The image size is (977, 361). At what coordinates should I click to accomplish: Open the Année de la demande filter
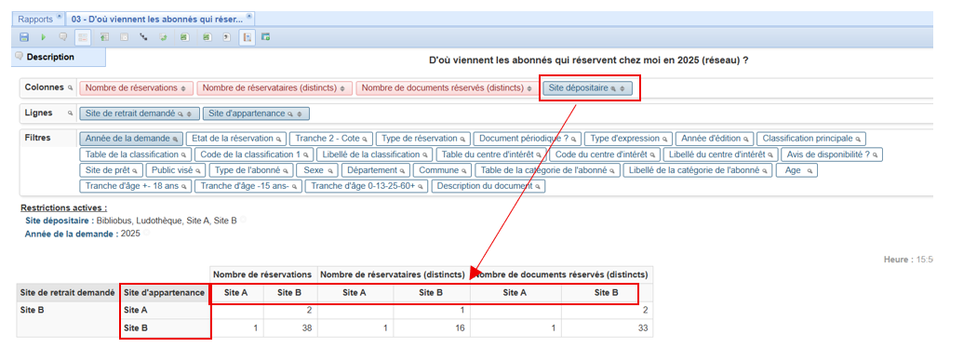(x=131, y=139)
